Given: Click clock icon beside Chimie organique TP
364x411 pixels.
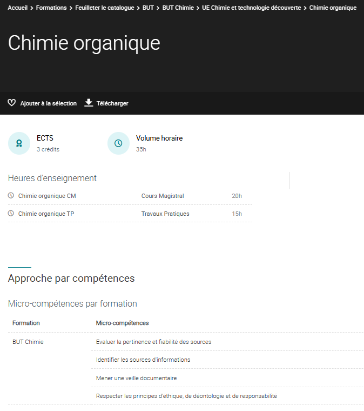Looking at the screenshot, I should pos(11,214).
